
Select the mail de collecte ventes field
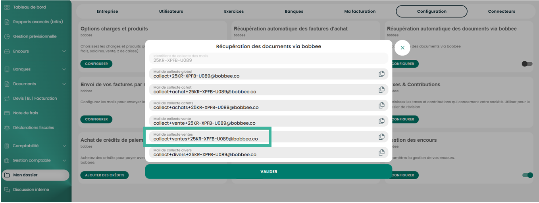pyautogui.click(x=268, y=137)
